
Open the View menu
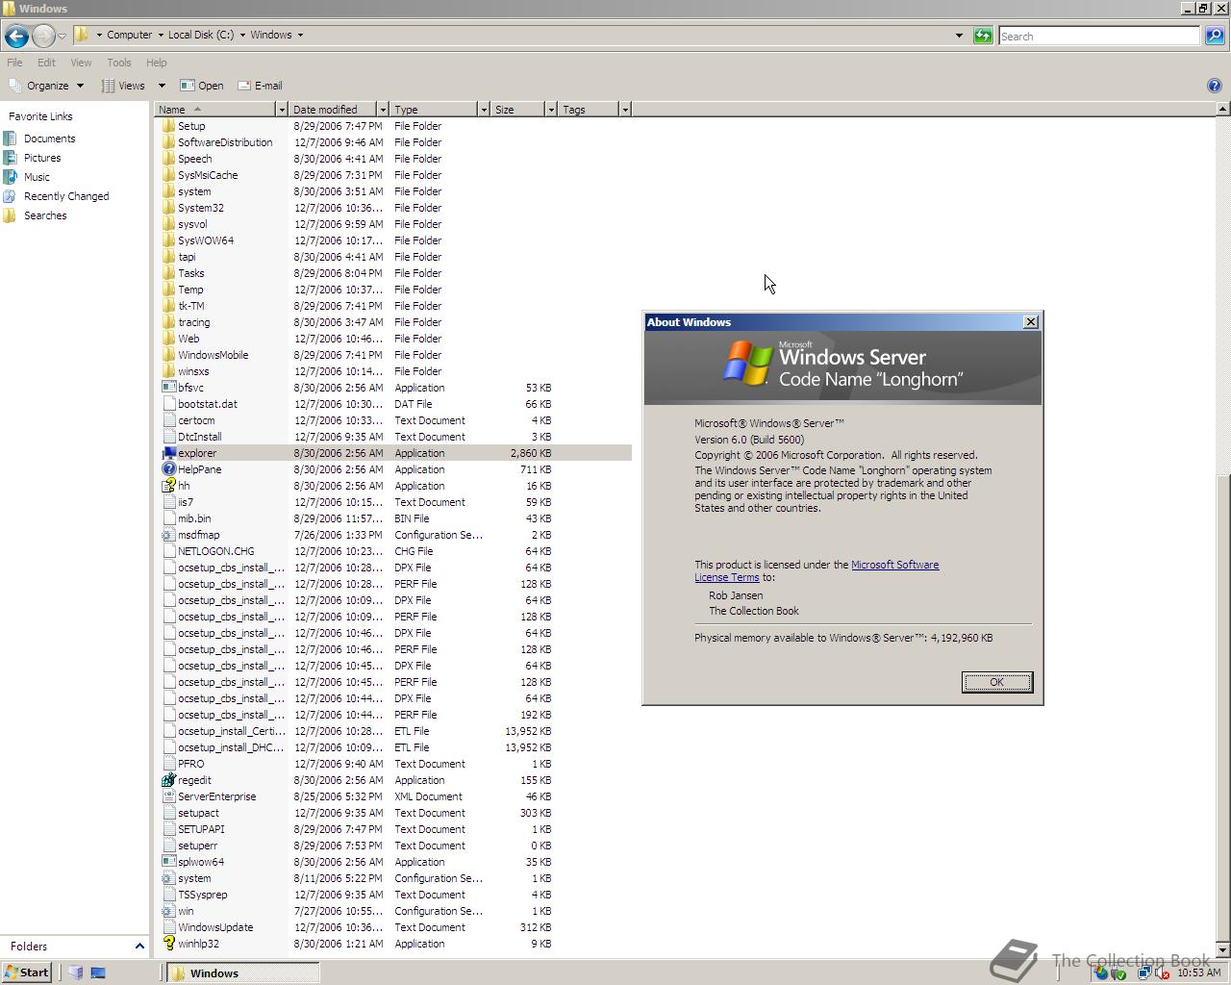(x=81, y=63)
